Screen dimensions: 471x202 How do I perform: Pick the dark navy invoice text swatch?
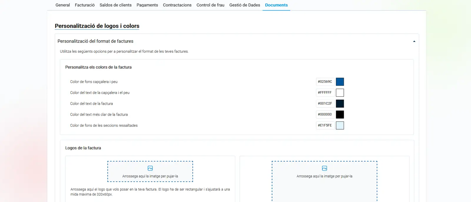click(x=340, y=103)
